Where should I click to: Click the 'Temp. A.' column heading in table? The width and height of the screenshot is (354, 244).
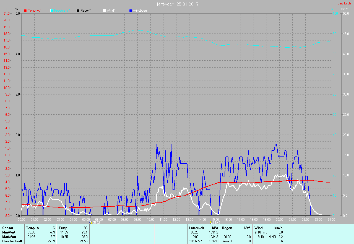tap(33, 228)
